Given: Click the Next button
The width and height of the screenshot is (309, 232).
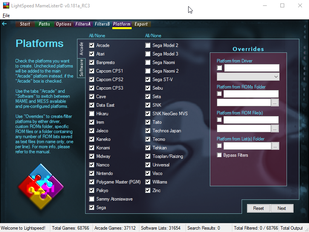Looking at the screenshot, I should pos(282,208).
